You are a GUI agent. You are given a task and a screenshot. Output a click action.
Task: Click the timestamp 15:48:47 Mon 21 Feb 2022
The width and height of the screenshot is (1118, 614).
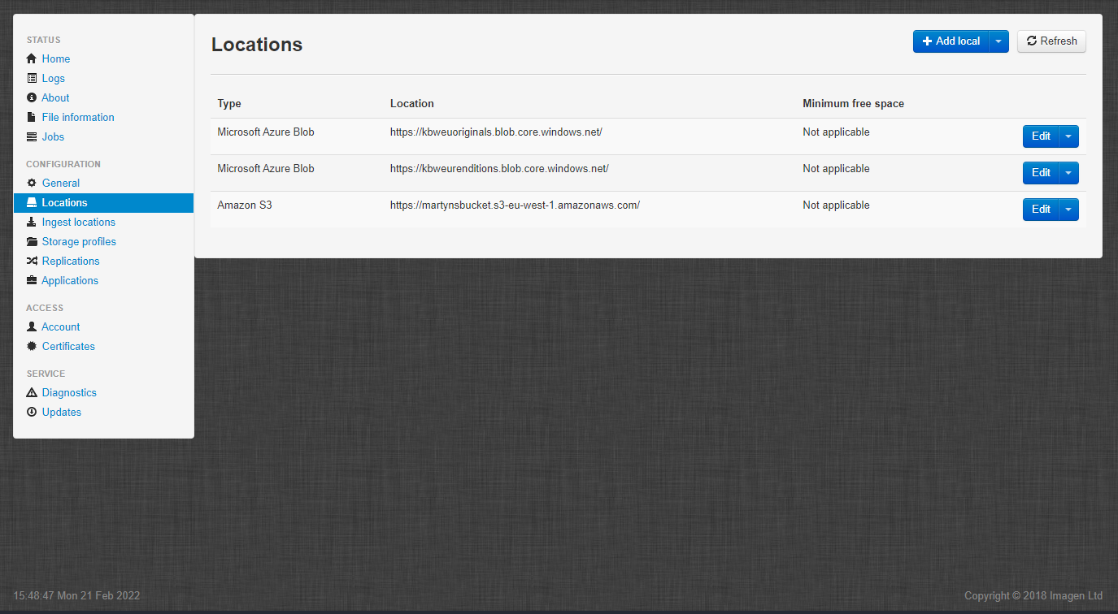(76, 595)
